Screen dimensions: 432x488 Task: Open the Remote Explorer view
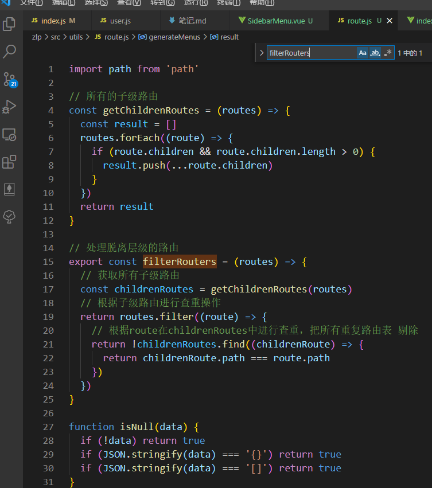[x=9, y=134]
